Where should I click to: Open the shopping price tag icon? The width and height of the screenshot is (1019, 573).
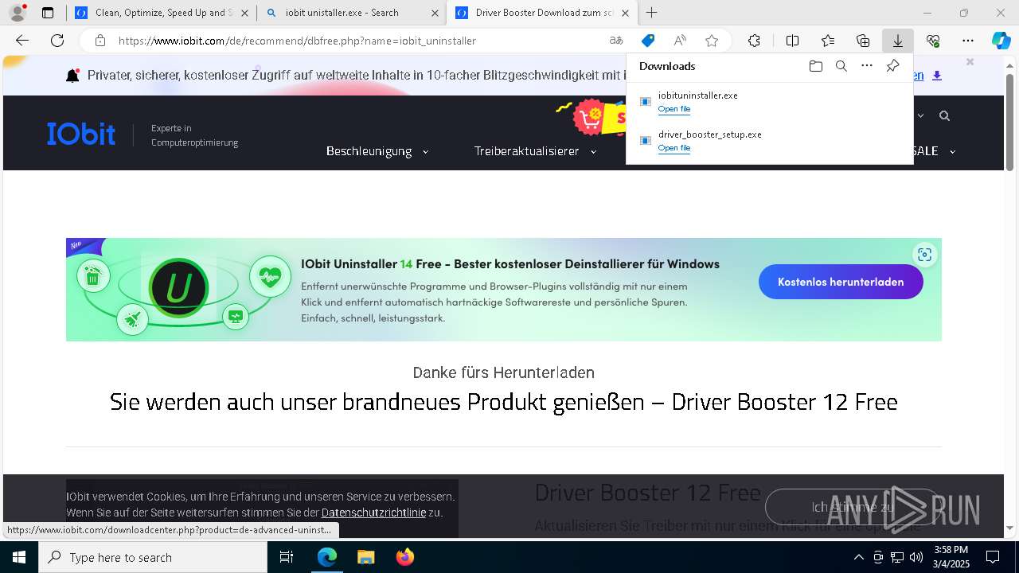point(648,41)
